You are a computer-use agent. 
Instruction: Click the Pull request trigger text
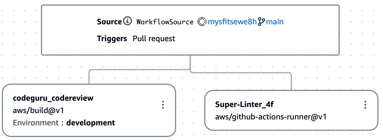(x=154, y=39)
